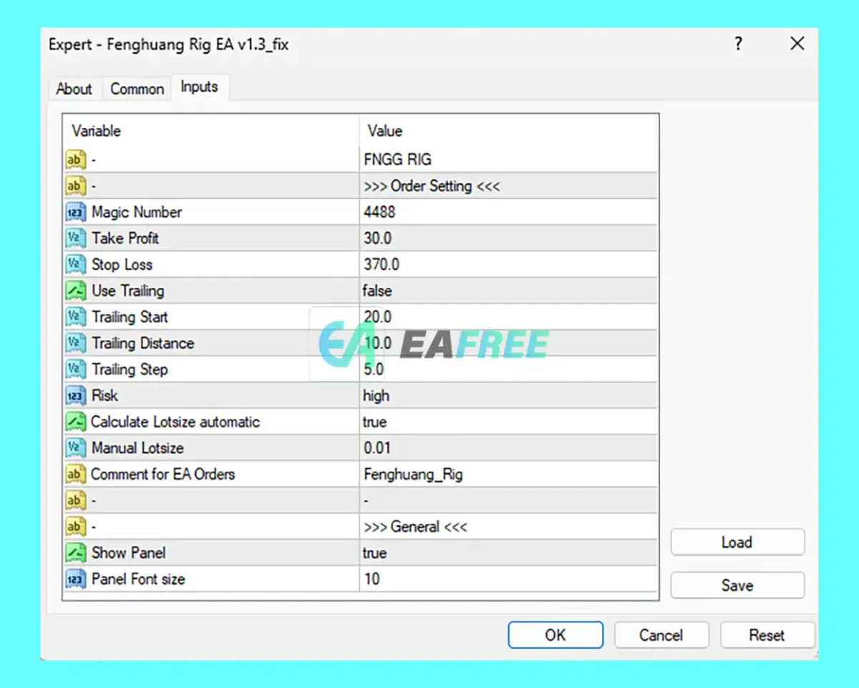Click the Cancel button
The image size is (859, 688).
point(661,635)
